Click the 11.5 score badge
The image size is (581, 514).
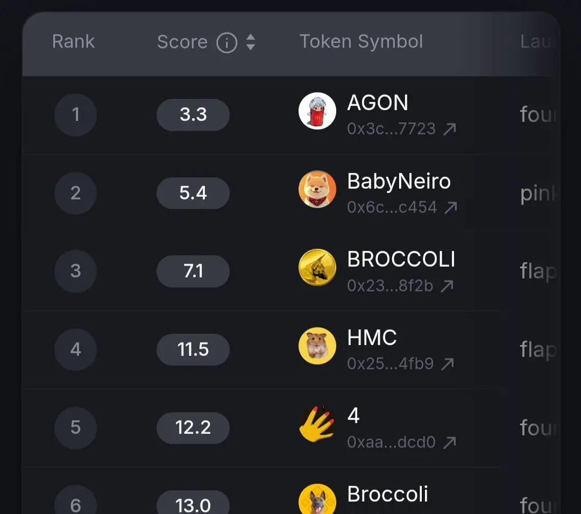pyautogui.click(x=193, y=349)
